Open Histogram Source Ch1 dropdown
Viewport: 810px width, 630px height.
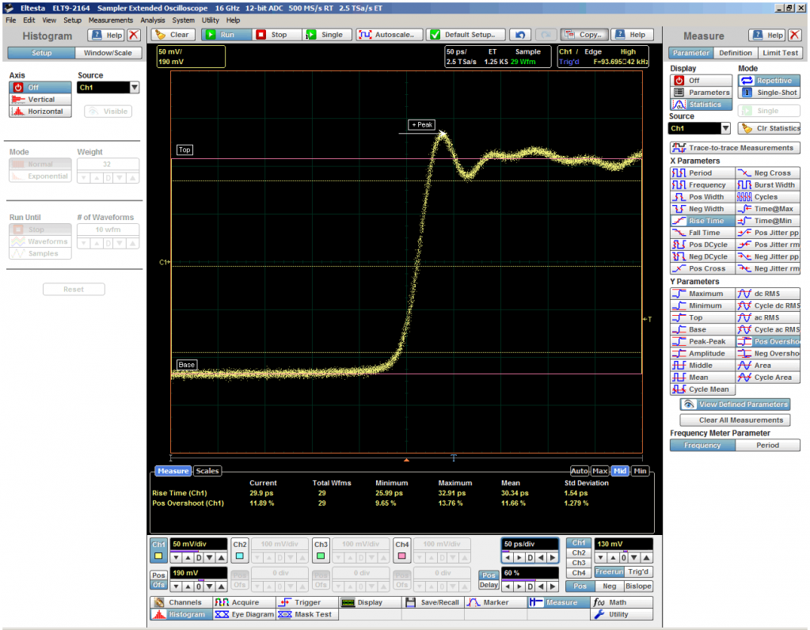click(134, 88)
